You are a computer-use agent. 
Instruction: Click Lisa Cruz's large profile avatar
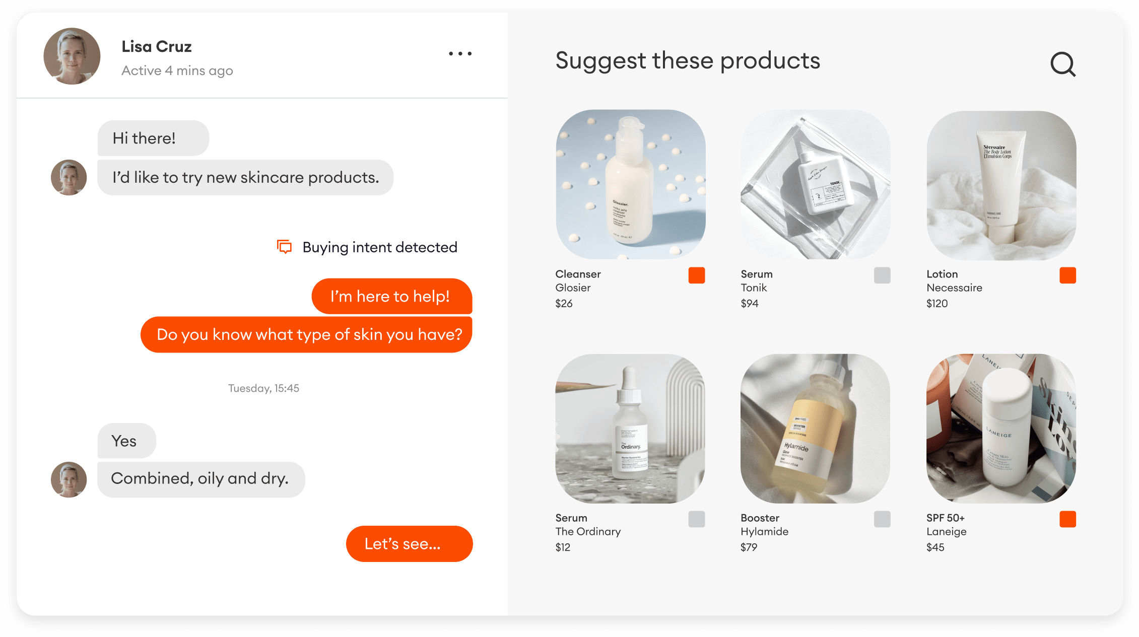click(72, 56)
